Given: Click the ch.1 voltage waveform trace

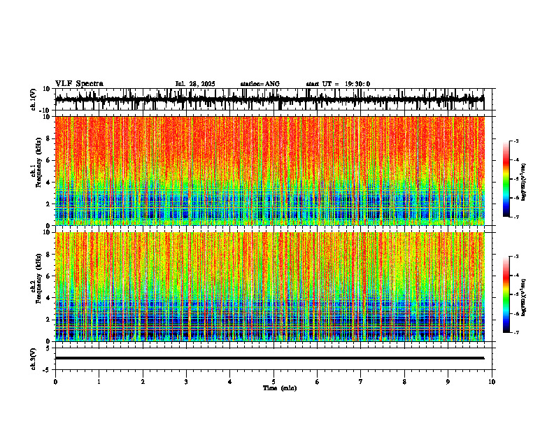Looking at the screenshot, I should point(269,99).
